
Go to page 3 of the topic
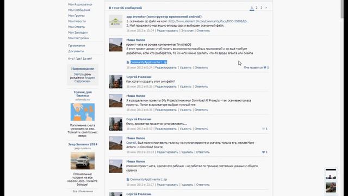(x=262, y=8)
